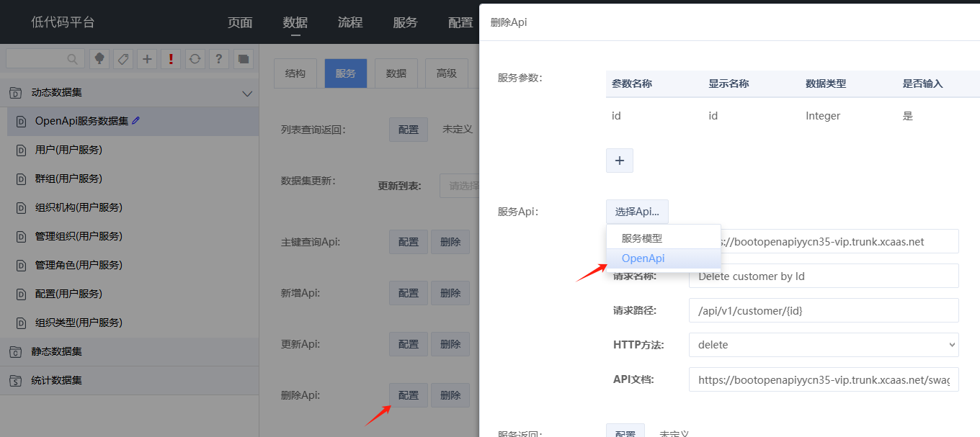Click the refresh icon in sidebar toolbar
Image resolution: width=980 pixels, height=437 pixels.
195,59
